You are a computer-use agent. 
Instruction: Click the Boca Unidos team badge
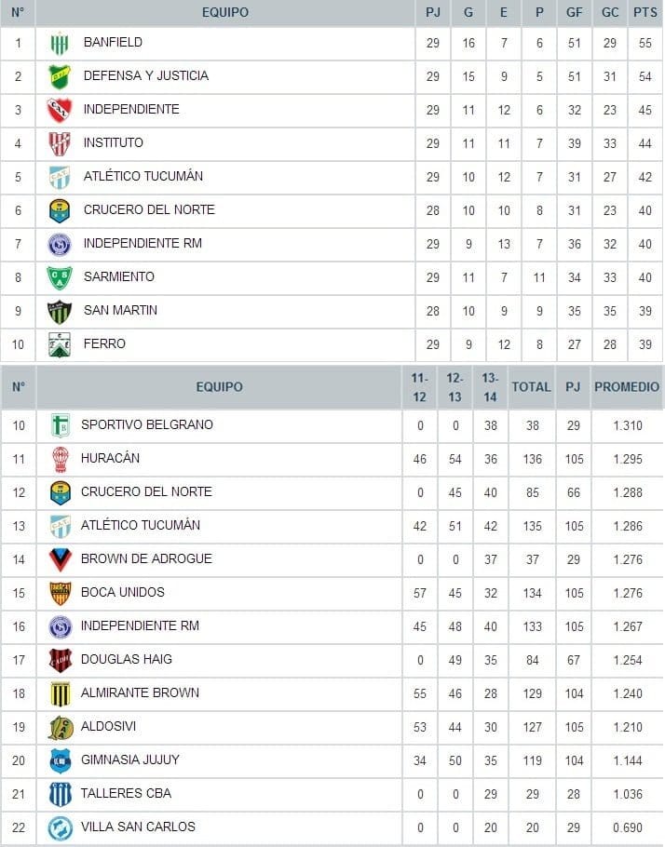pyautogui.click(x=60, y=593)
